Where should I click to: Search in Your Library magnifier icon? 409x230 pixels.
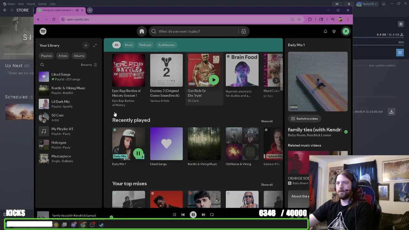tap(42, 65)
